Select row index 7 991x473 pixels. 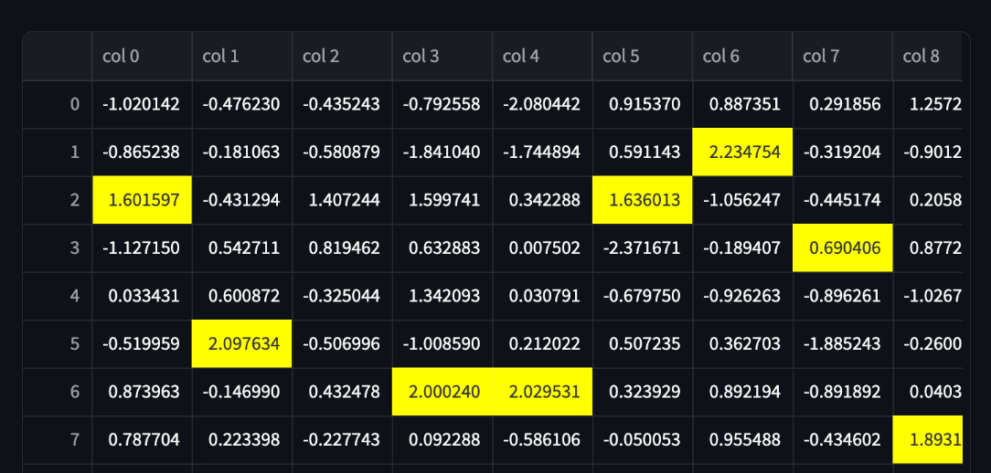[58, 440]
